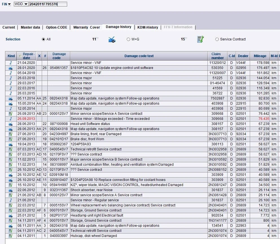Click contract icon in Hubcap, disk wheel row

10,236
